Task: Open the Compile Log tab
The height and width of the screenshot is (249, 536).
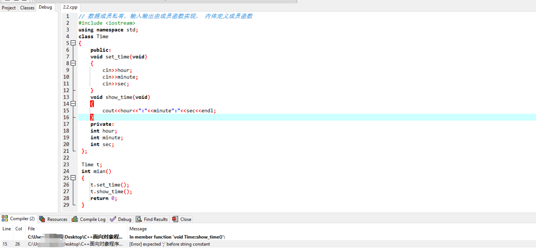Action: click(89, 219)
